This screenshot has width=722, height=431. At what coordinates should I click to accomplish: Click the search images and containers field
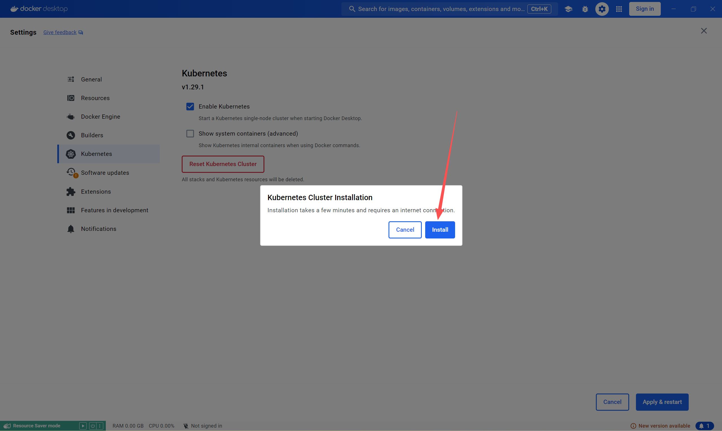point(440,9)
